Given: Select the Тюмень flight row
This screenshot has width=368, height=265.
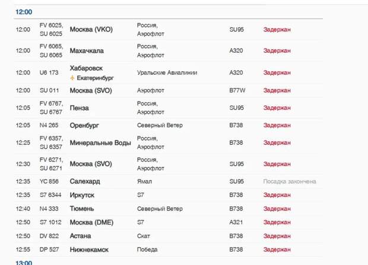Looking at the screenshot, I should [169, 209].
